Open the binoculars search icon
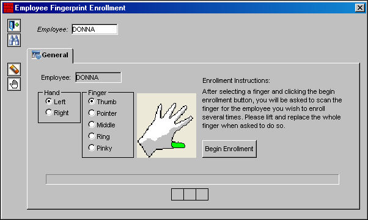Screen dimensions: 368x220 (14, 40)
